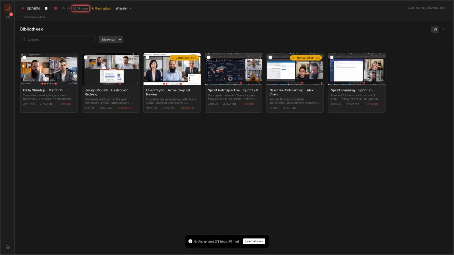The width and height of the screenshot is (454, 255).
Task: Click the Gratis opname 2/3 notice text
Action: click(x=217, y=241)
